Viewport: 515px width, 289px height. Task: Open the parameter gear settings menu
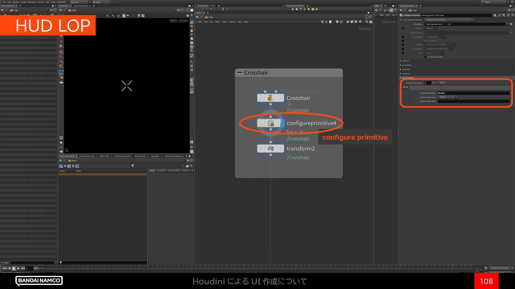click(495, 15)
